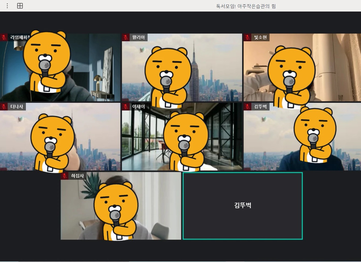361x262 pixels.
Task: Click the 하집사 name label
Action: (77, 176)
